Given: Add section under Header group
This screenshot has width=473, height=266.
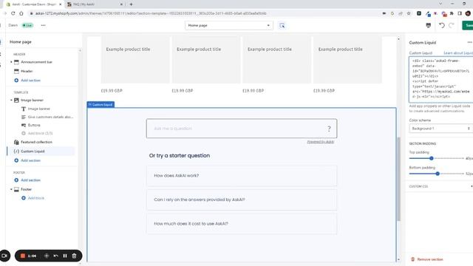Looking at the screenshot, I should pyautogui.click(x=27, y=81).
